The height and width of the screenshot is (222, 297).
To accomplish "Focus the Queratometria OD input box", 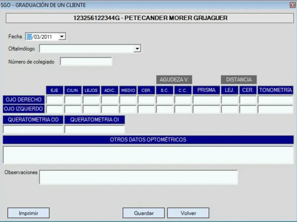I will click(33, 129).
